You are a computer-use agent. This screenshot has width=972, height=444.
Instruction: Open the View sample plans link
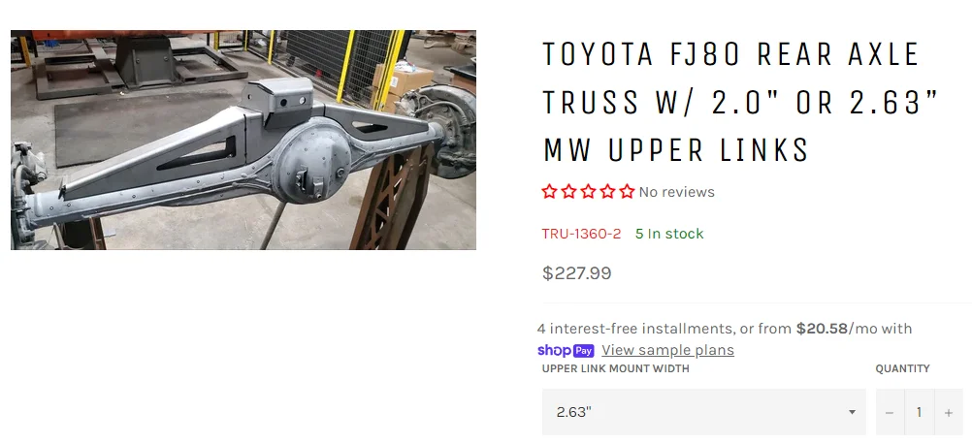coord(667,350)
